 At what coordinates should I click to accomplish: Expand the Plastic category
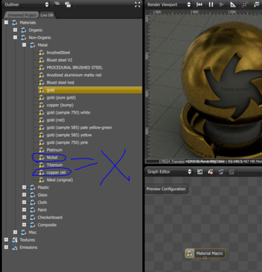[24, 187]
